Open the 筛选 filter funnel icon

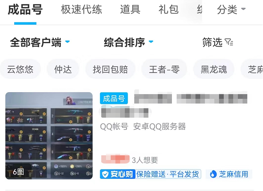click(x=229, y=42)
